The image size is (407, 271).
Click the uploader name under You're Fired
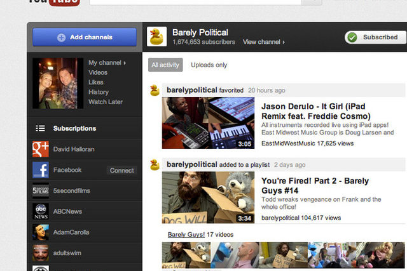point(280,218)
